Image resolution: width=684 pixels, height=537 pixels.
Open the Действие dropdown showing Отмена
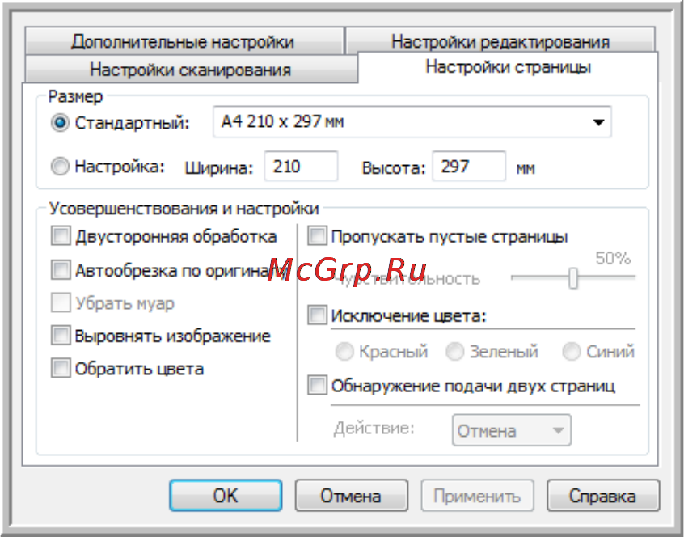coord(512,430)
